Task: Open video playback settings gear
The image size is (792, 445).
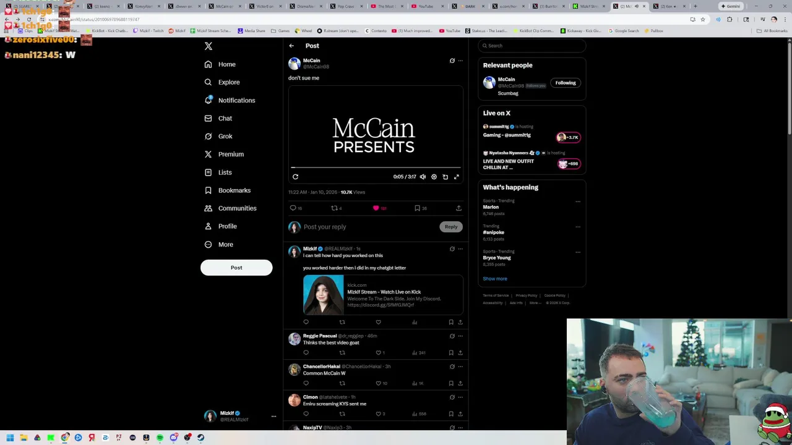Action: (434, 177)
